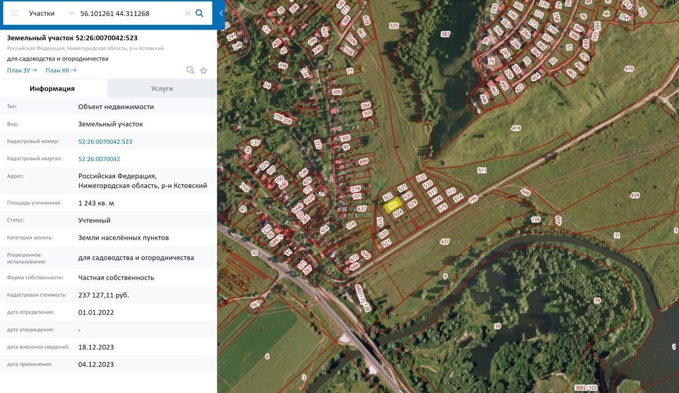Screen dimensions: 679x393
Task: Open the План КК link
Action: tap(60, 70)
